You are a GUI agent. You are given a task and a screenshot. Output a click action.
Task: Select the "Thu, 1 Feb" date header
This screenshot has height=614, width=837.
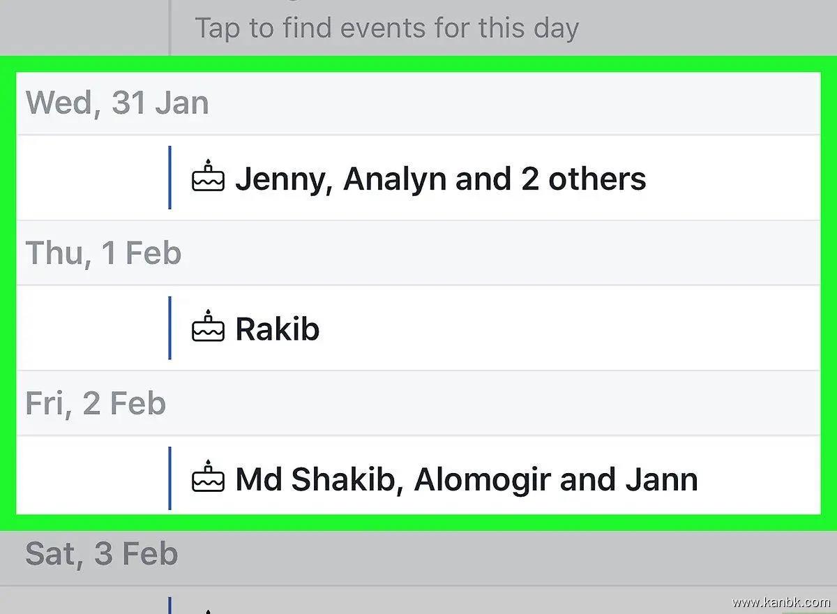click(103, 253)
